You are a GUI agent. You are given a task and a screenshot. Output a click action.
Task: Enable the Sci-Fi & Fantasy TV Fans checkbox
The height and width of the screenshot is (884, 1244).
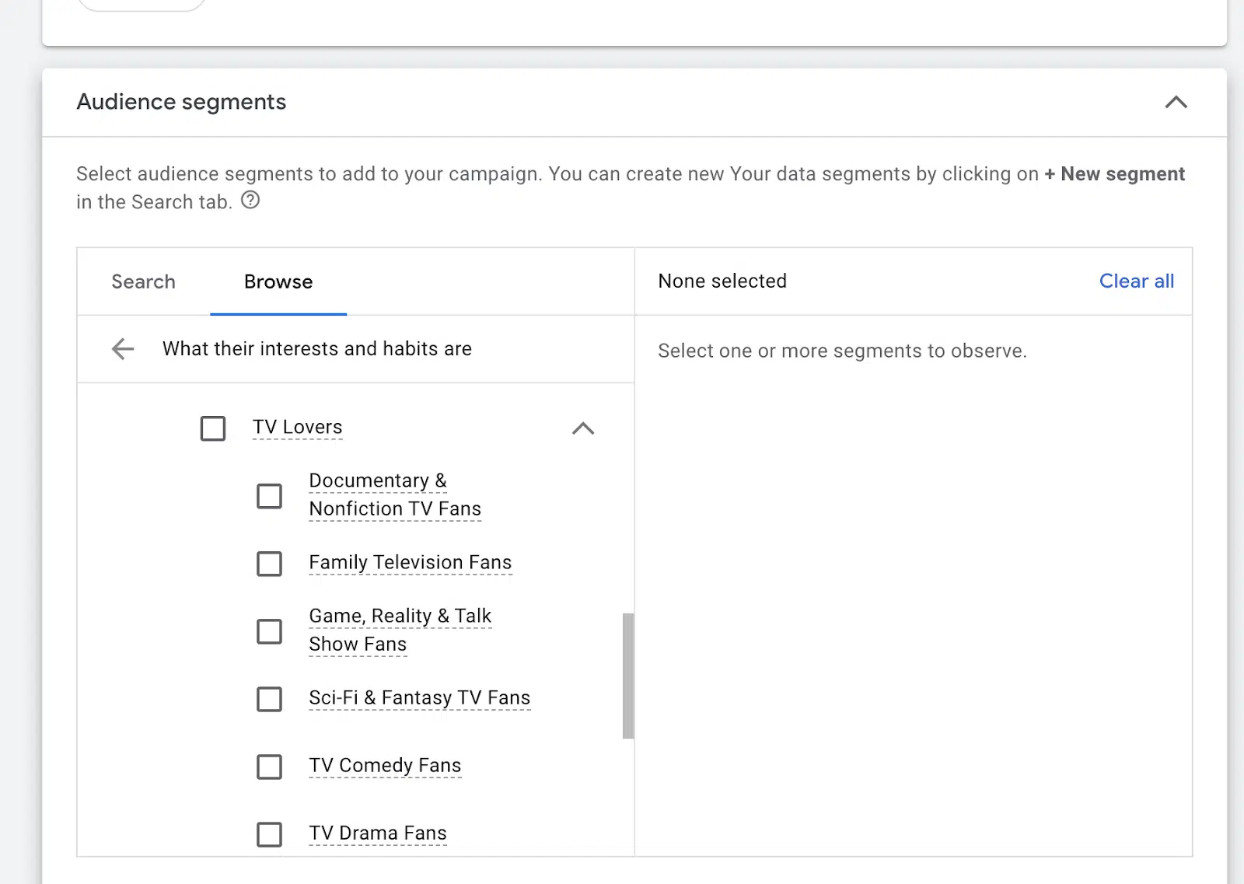pyautogui.click(x=270, y=699)
